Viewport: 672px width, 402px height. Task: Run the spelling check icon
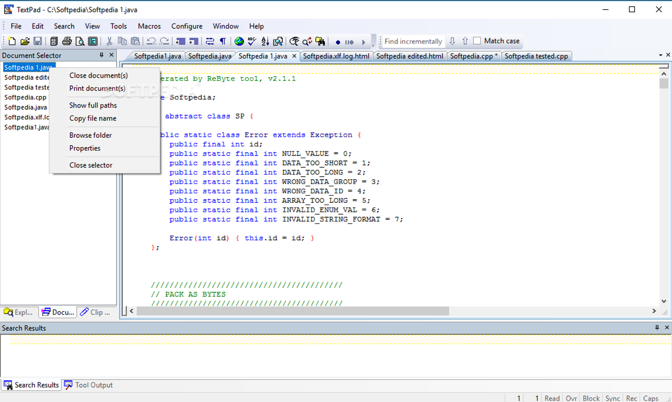pos(252,42)
